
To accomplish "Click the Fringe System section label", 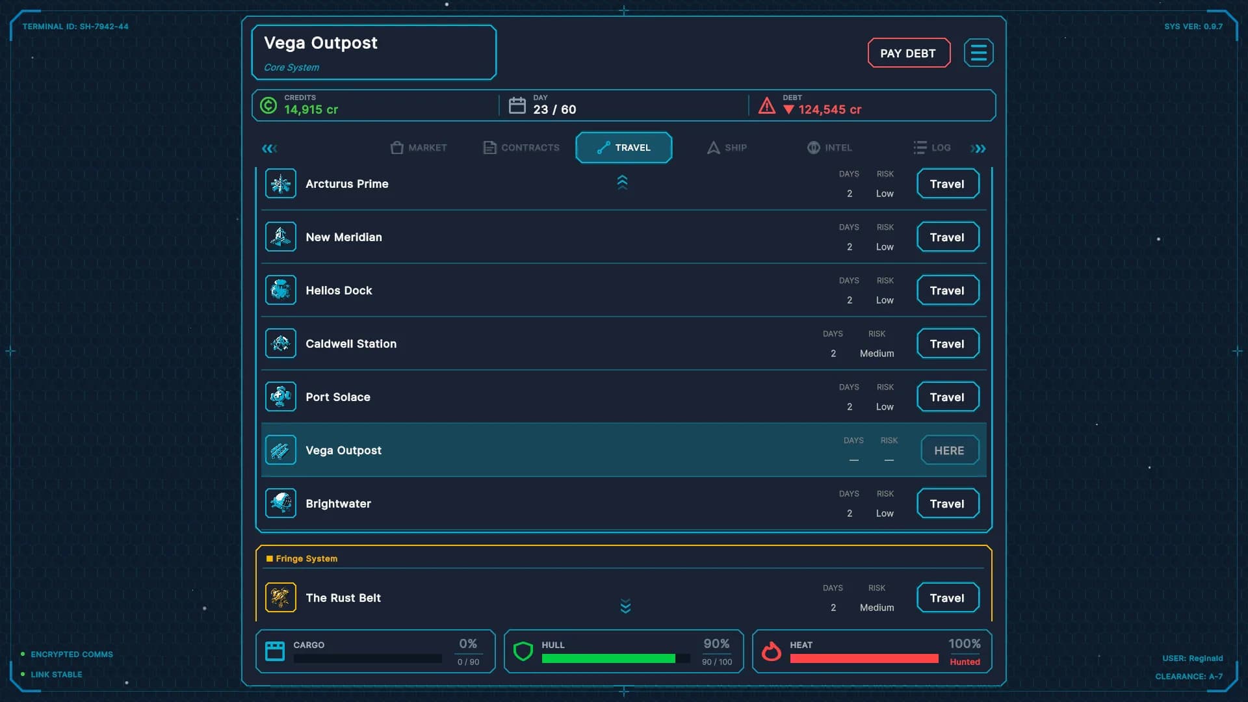I will (x=307, y=558).
